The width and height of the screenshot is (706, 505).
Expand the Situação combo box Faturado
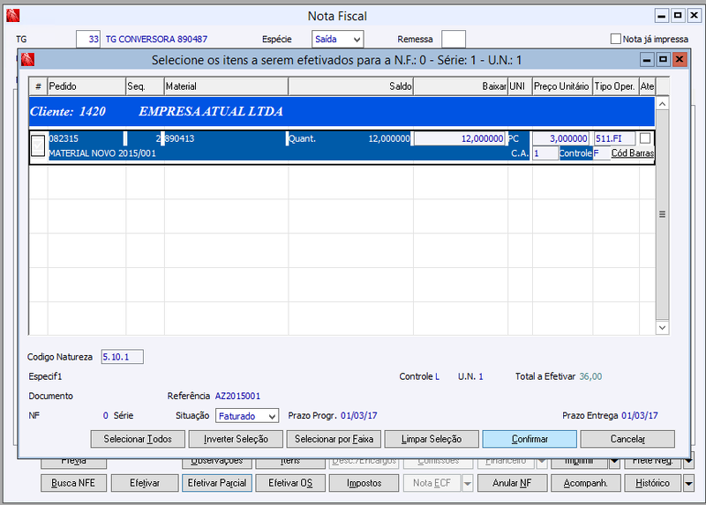[x=247, y=416]
